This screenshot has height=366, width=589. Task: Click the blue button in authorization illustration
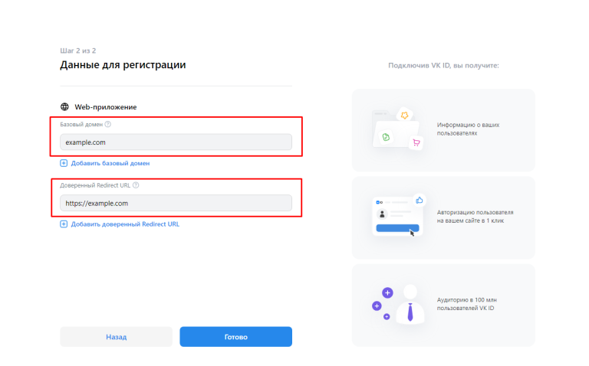tap(397, 227)
